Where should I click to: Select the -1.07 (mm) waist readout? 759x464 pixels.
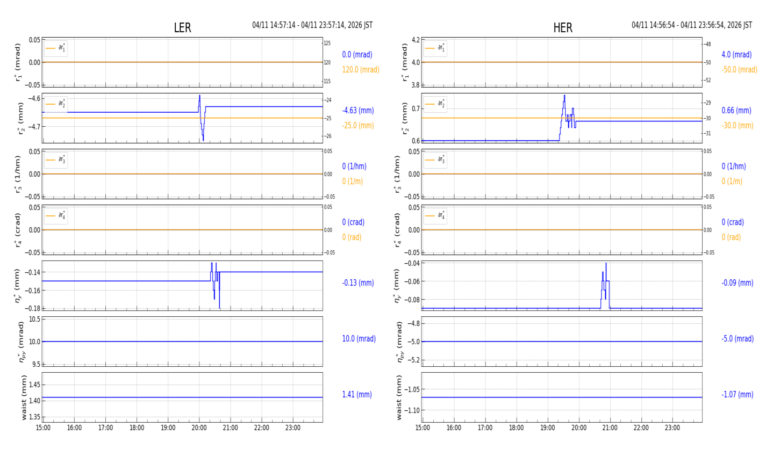tap(737, 395)
